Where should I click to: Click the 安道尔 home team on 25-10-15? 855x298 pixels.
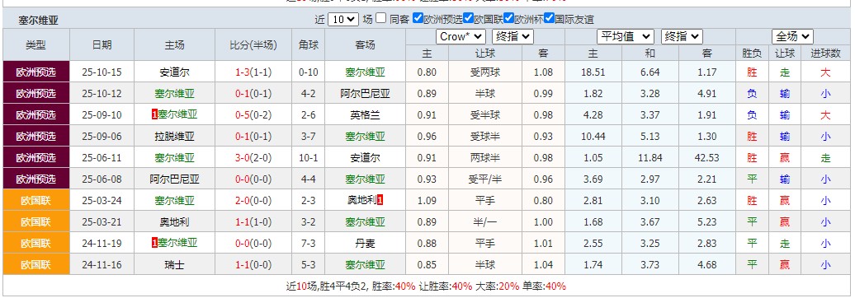174,72
